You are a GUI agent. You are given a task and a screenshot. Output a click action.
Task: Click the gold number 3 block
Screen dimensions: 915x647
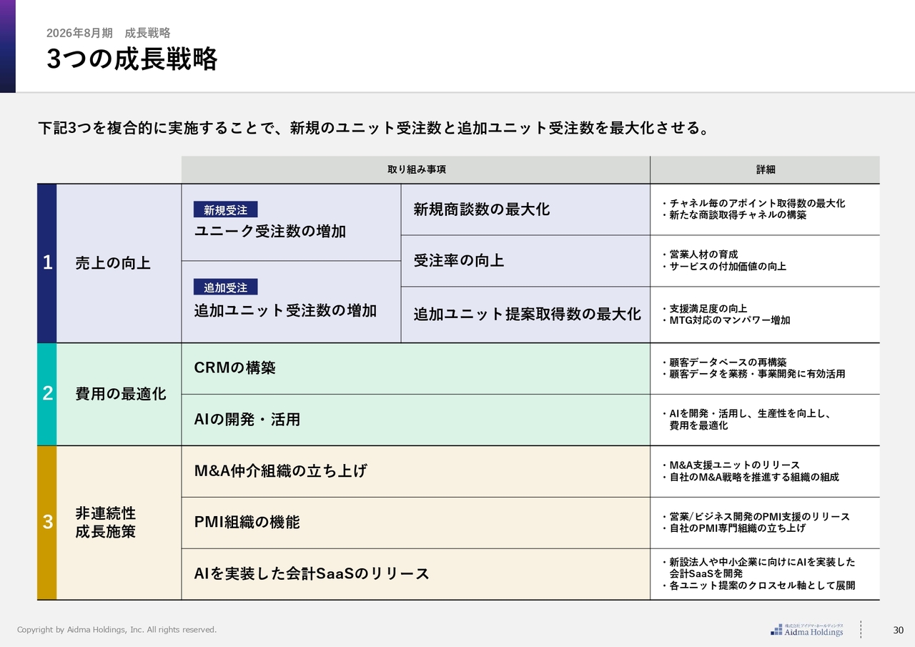tap(47, 523)
